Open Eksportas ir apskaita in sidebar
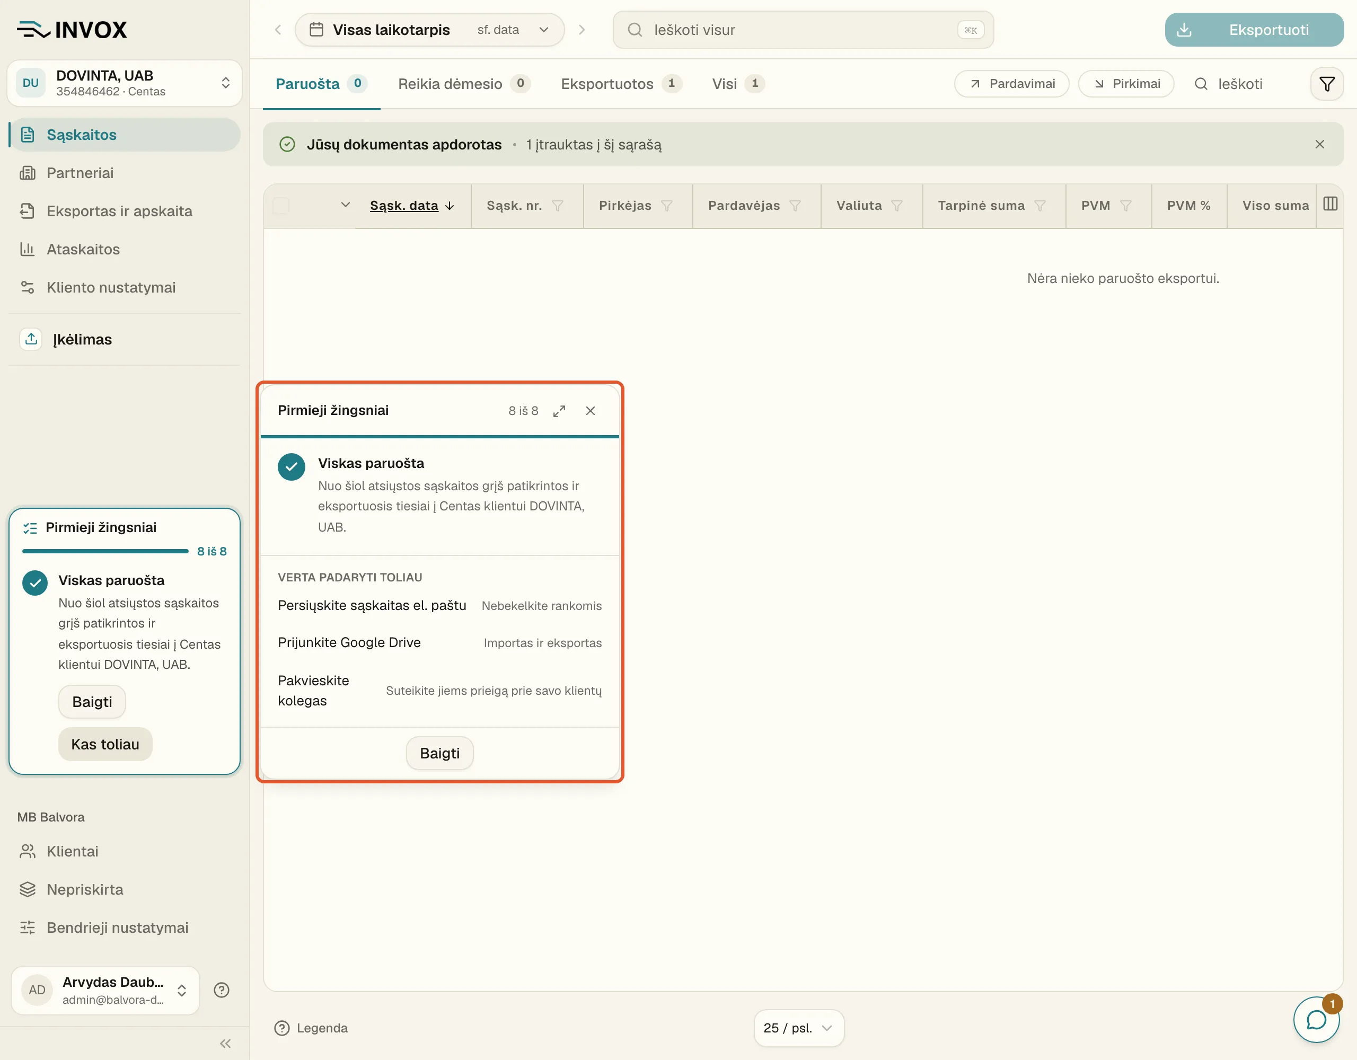1357x1060 pixels. (x=124, y=211)
